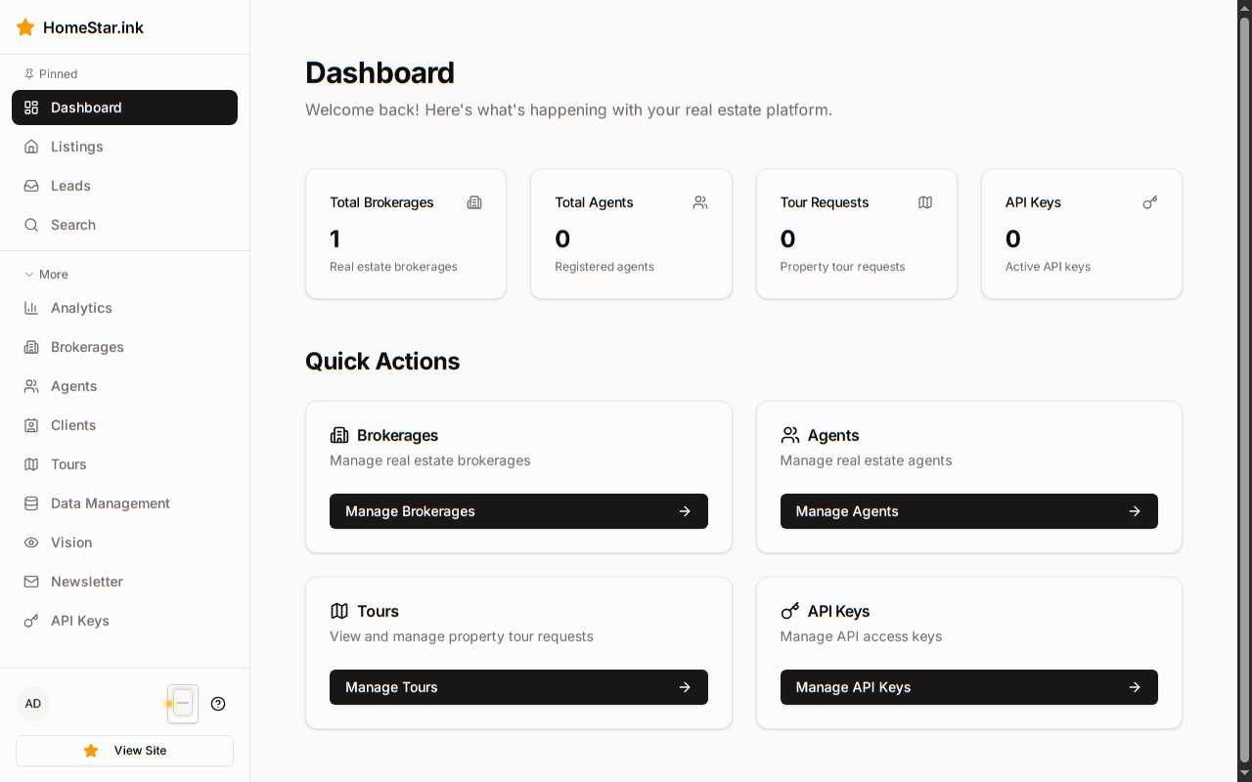Select the Listings house icon in sidebar
The height and width of the screenshot is (782, 1252).
coord(31,147)
